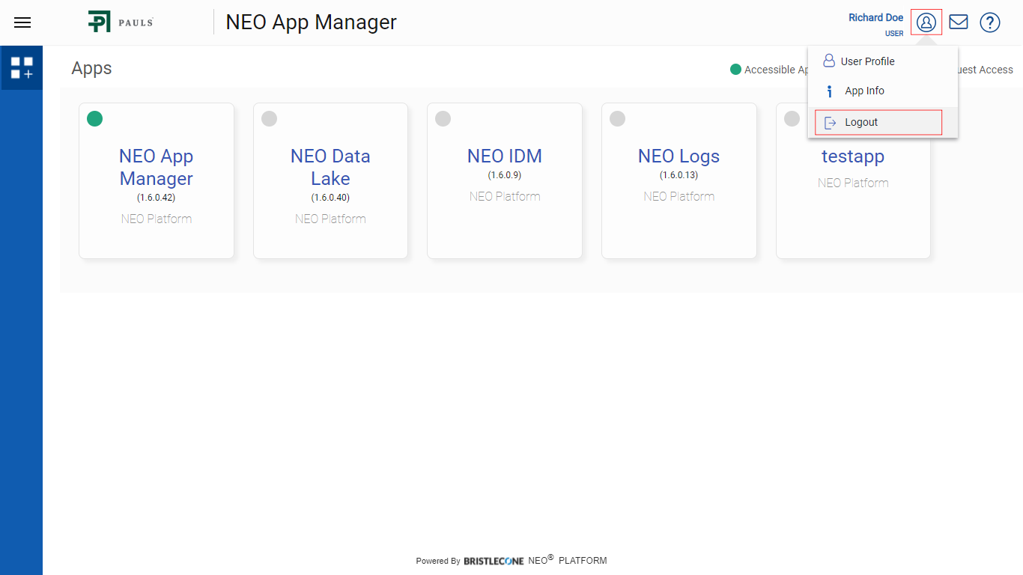Click the NEO App Manager header title
The height and width of the screenshot is (575, 1023).
tap(312, 22)
